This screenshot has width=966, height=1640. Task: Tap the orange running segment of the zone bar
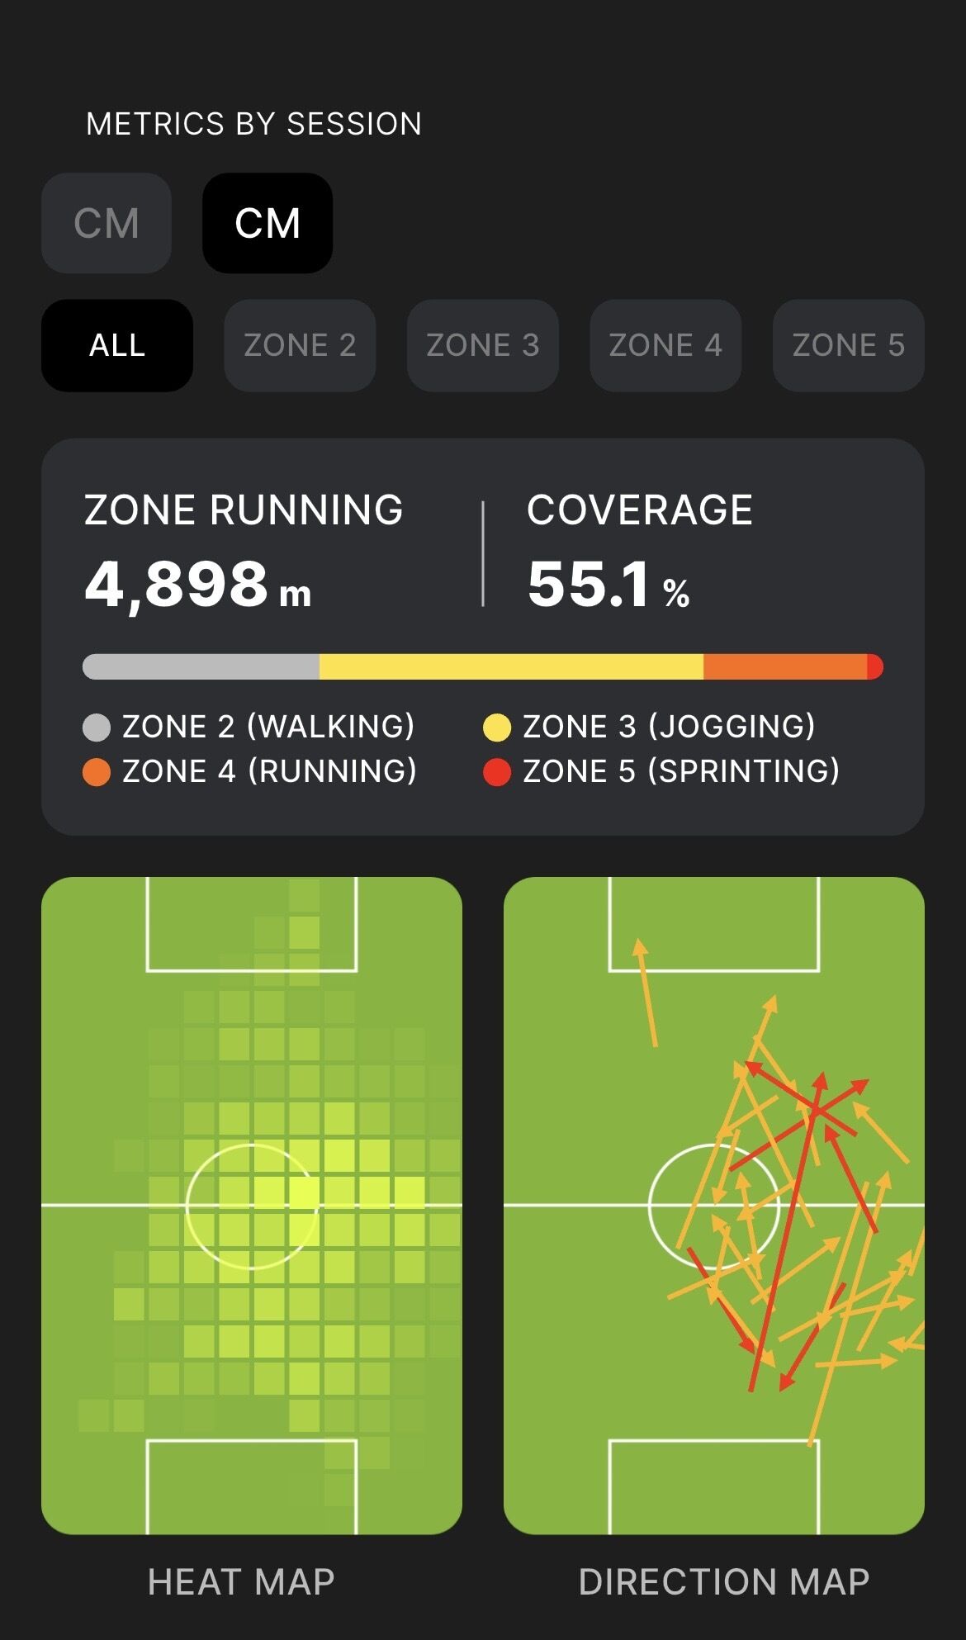click(784, 666)
